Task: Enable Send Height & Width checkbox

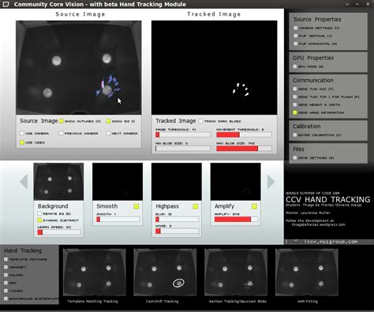Action: (295, 104)
